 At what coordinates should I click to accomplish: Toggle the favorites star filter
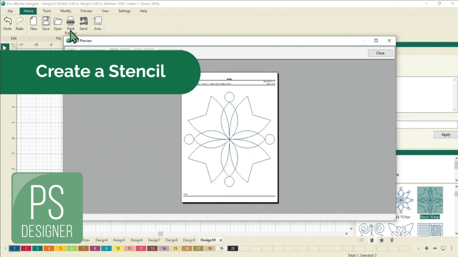[382, 240]
